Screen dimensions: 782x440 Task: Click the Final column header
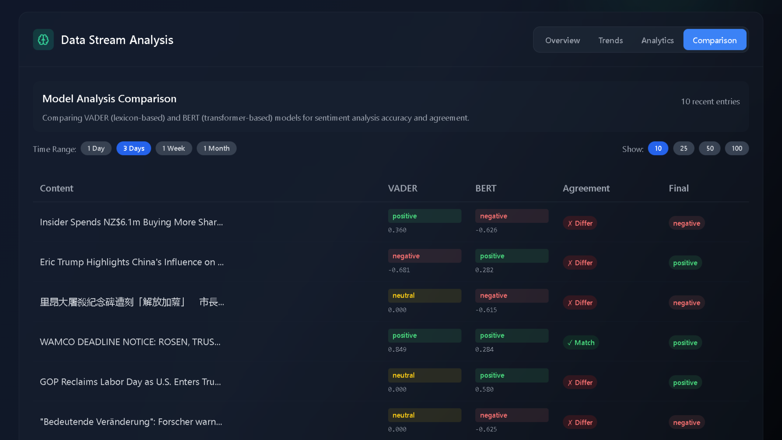click(679, 188)
